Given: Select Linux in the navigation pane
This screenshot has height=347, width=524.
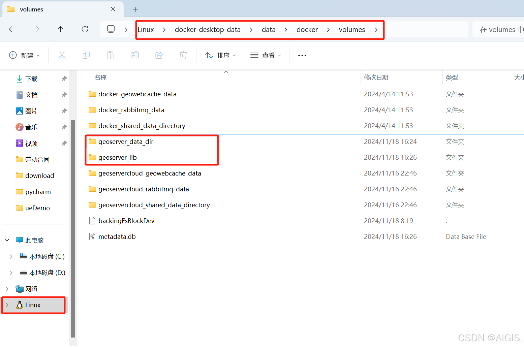Looking at the screenshot, I should click(33, 305).
